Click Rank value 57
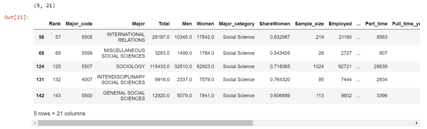Screen dimensions: 427x129 (58, 37)
